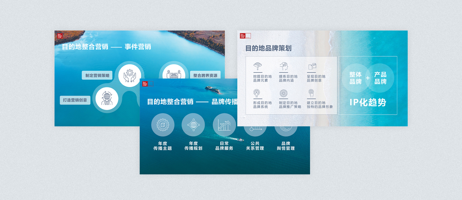Click the 整合跨界资源 label button
This screenshot has width=462, height=200.
[205, 75]
